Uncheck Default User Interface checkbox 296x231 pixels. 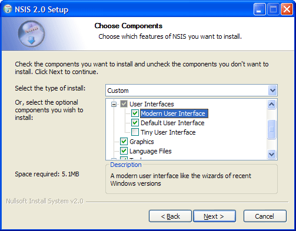point(135,123)
